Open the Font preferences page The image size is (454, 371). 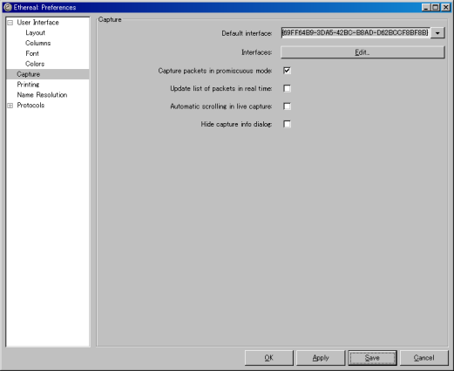[32, 53]
